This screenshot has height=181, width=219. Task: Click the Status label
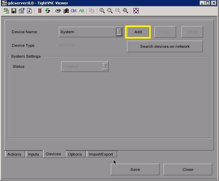[x=19, y=66]
